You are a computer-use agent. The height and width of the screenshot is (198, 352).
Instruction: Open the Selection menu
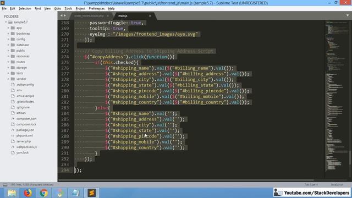pos(25,9)
